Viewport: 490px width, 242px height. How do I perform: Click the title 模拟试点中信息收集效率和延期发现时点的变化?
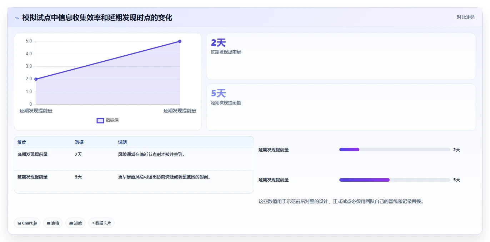point(97,18)
